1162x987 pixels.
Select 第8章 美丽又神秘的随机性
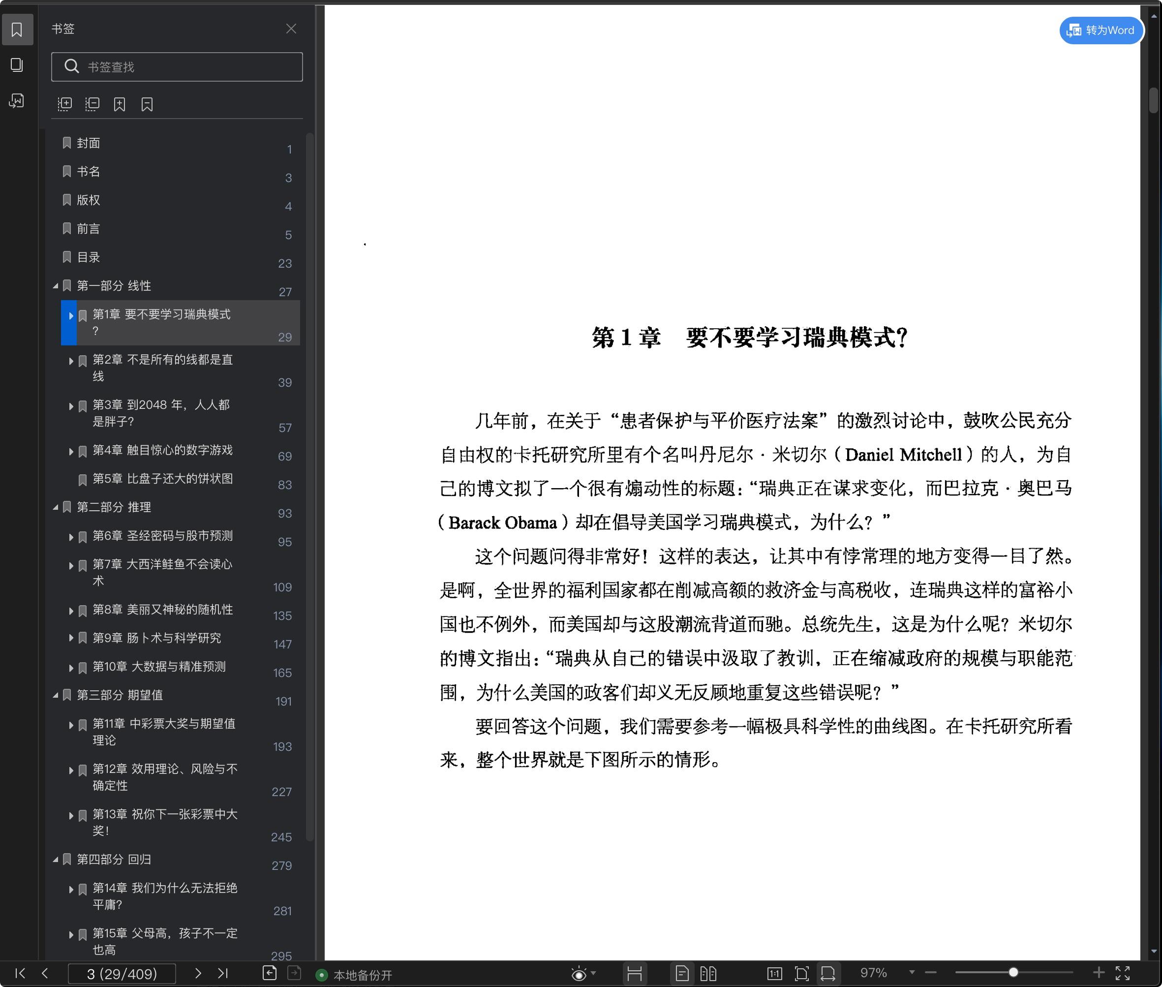click(x=163, y=610)
